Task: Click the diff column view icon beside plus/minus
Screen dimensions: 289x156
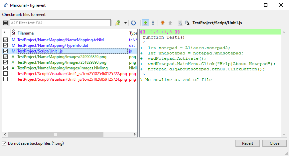Action: 153,23
